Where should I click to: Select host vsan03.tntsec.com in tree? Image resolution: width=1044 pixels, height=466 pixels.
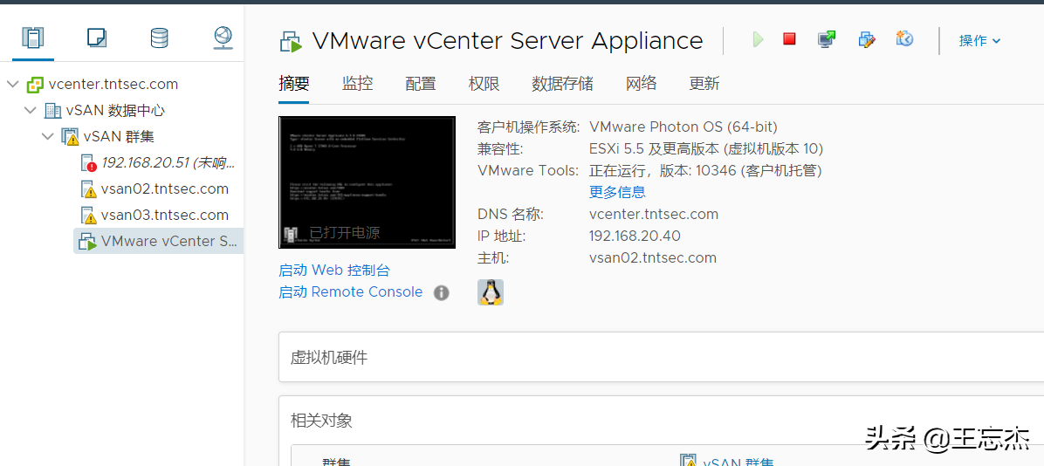pyautogui.click(x=165, y=215)
